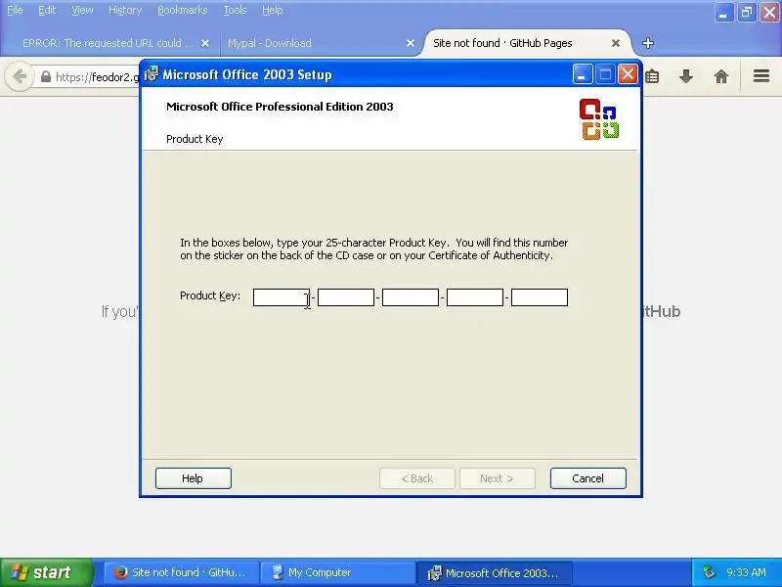782x587 pixels.
Task: Minimize the Office 2003 Setup window
Action: 583,75
